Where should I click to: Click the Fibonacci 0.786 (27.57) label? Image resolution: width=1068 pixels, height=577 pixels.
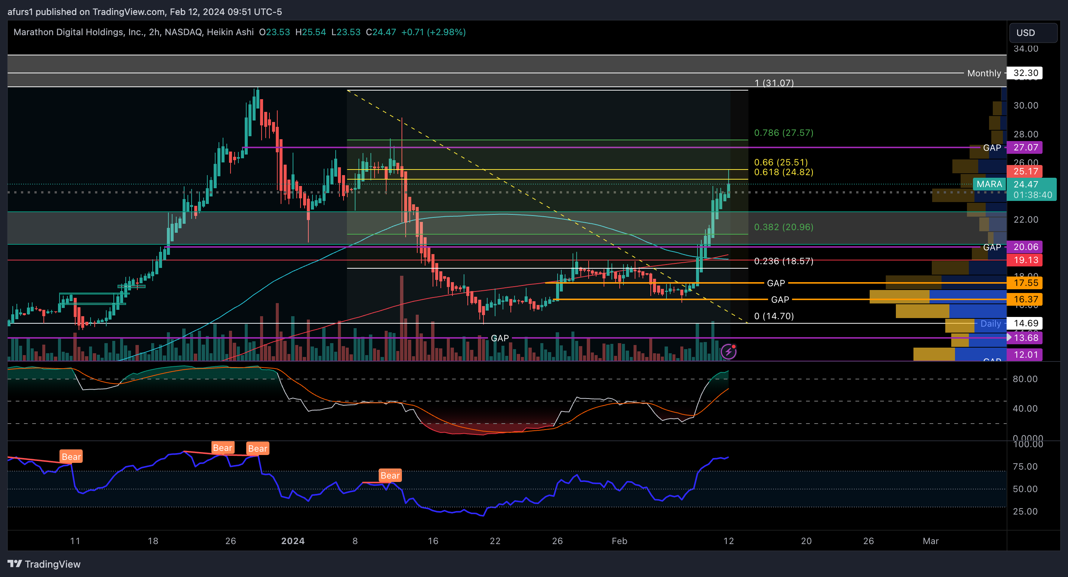point(784,132)
